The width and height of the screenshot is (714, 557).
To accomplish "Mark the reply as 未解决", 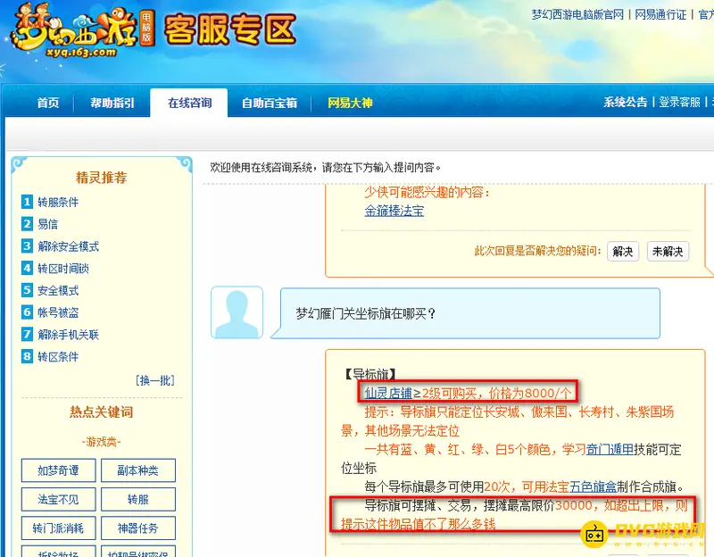I will point(668,252).
